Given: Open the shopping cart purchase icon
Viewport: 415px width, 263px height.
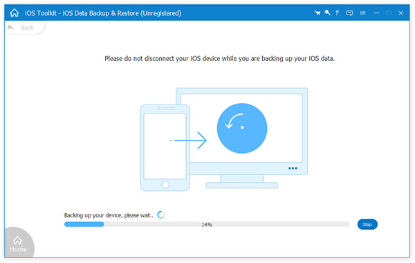Looking at the screenshot, I should (317, 12).
